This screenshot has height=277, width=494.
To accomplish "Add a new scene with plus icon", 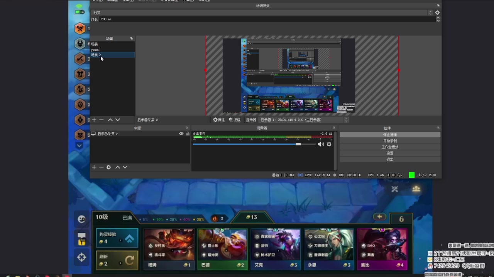I will (x=94, y=120).
